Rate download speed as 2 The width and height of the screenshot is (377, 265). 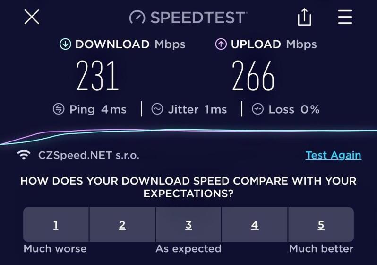click(122, 224)
